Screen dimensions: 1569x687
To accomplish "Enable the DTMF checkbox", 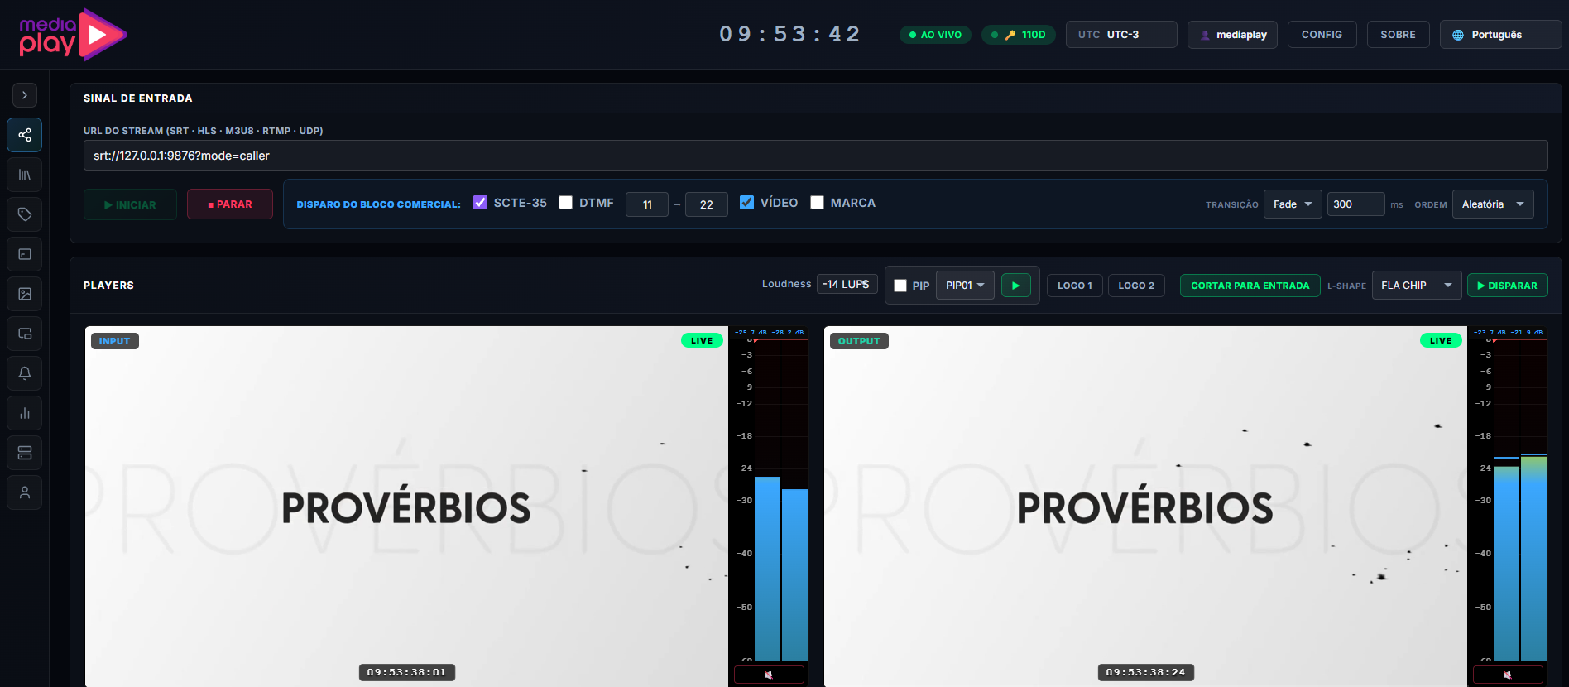I will (566, 203).
